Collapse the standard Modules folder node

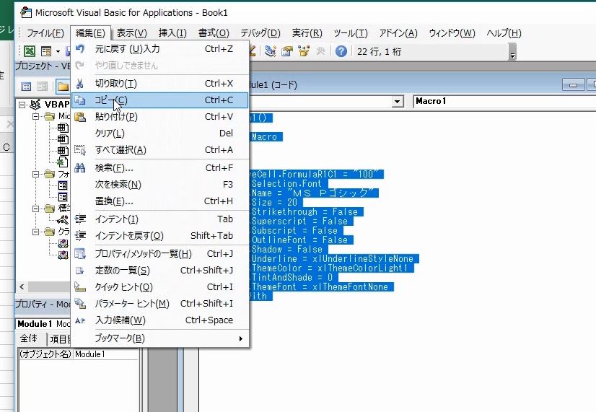point(36,209)
